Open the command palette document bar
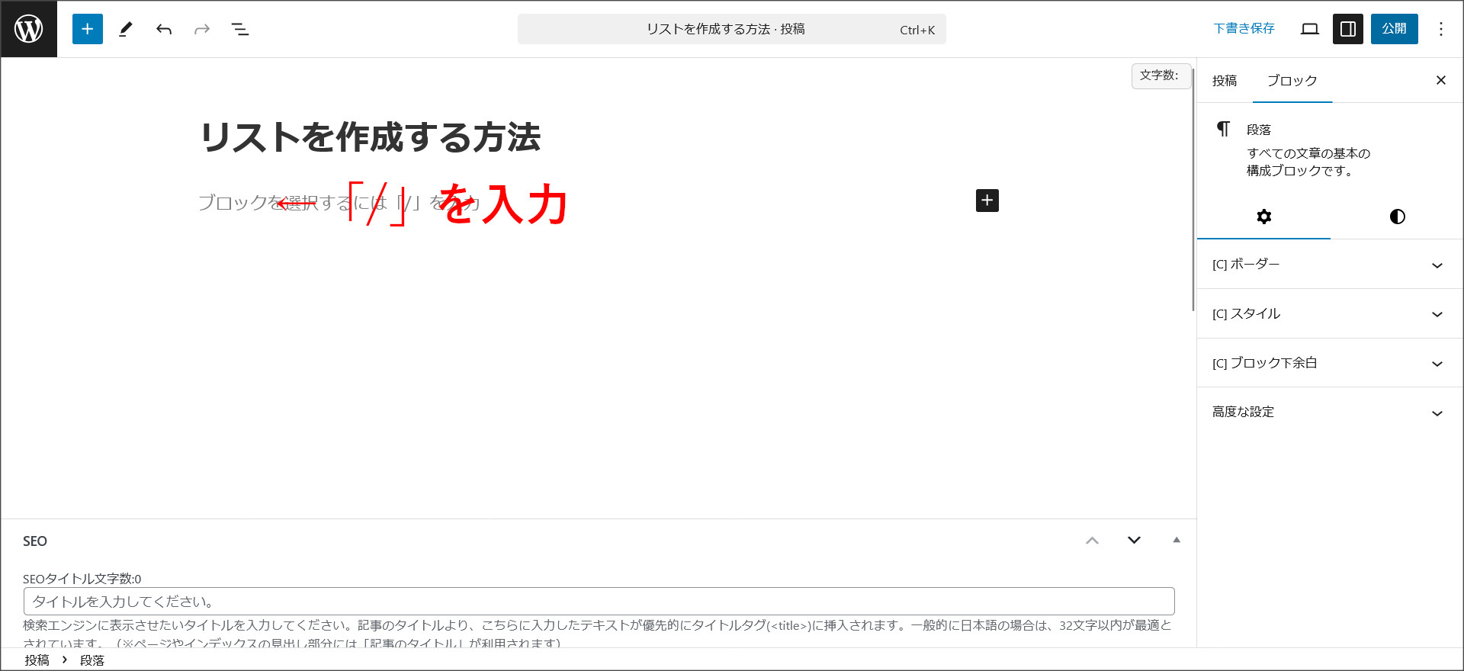 point(732,29)
